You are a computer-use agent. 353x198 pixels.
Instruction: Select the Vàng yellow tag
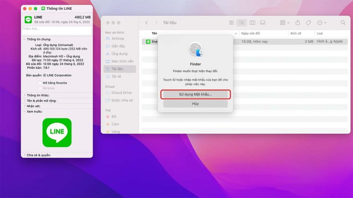coord(120,132)
